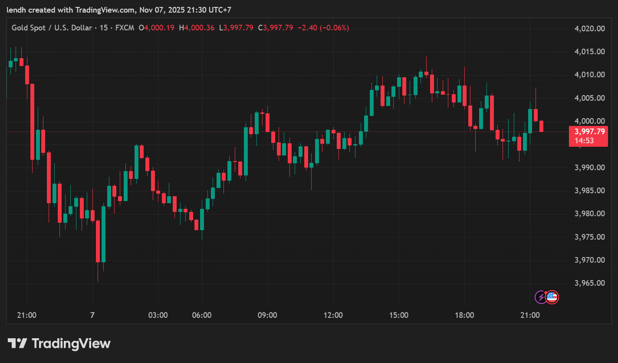Click the 'lendh created with TradingView.com' caption
618x363 pixels.
coord(71,9)
